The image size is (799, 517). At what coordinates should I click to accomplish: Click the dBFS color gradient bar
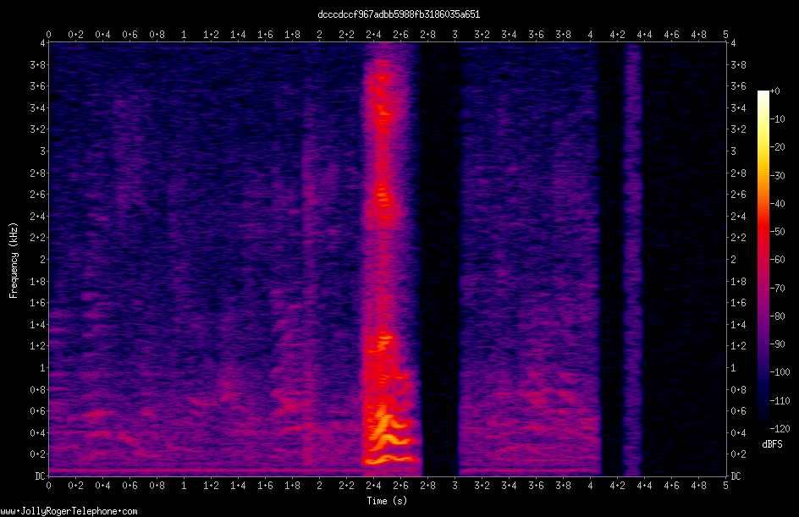coord(763,260)
